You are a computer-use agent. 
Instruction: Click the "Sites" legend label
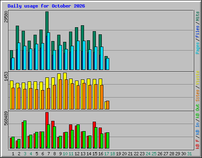click(197, 96)
